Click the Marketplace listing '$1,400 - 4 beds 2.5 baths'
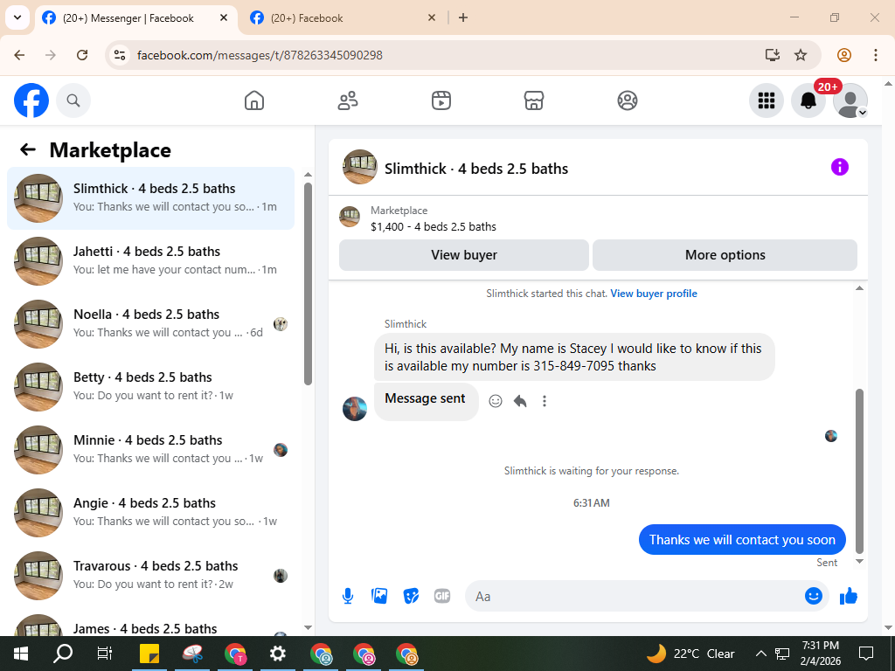 coord(434,226)
